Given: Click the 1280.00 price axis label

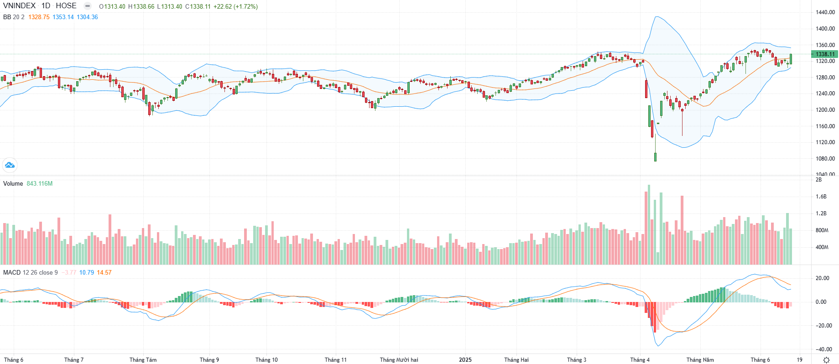Looking at the screenshot, I should coord(825,78).
